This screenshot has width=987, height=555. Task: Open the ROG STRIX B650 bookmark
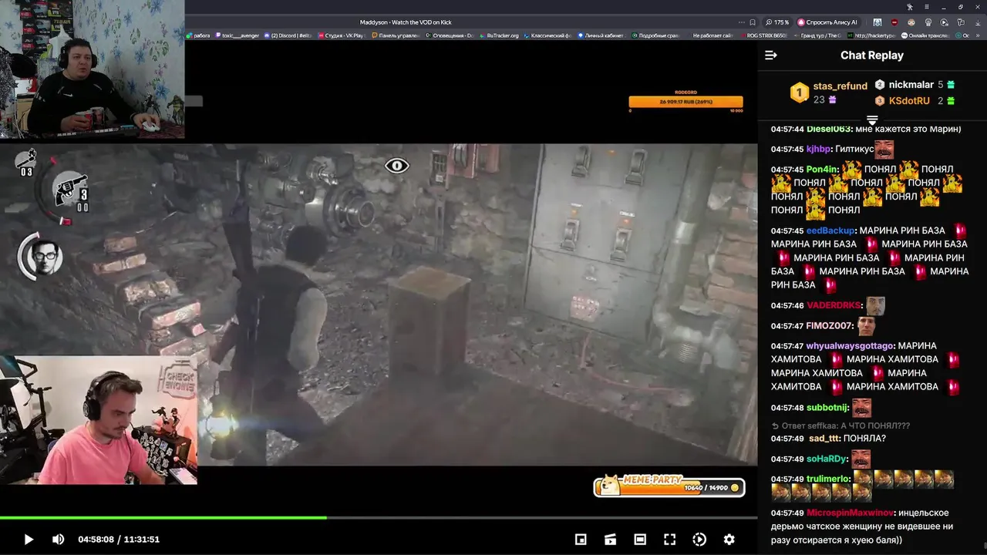click(x=765, y=35)
